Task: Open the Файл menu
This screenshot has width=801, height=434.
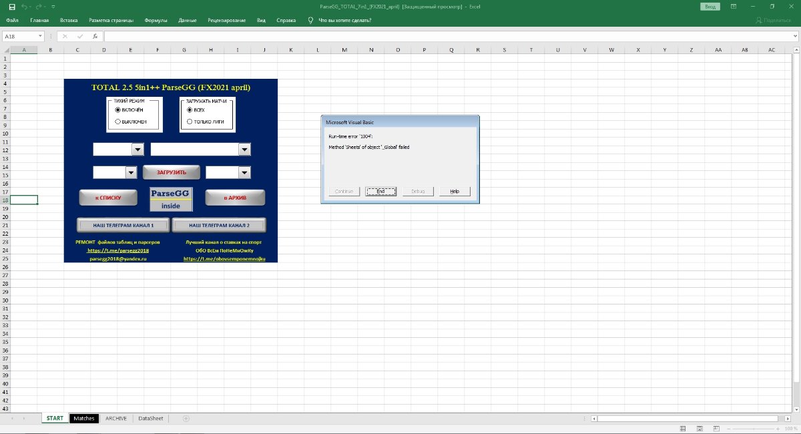Action: point(12,20)
